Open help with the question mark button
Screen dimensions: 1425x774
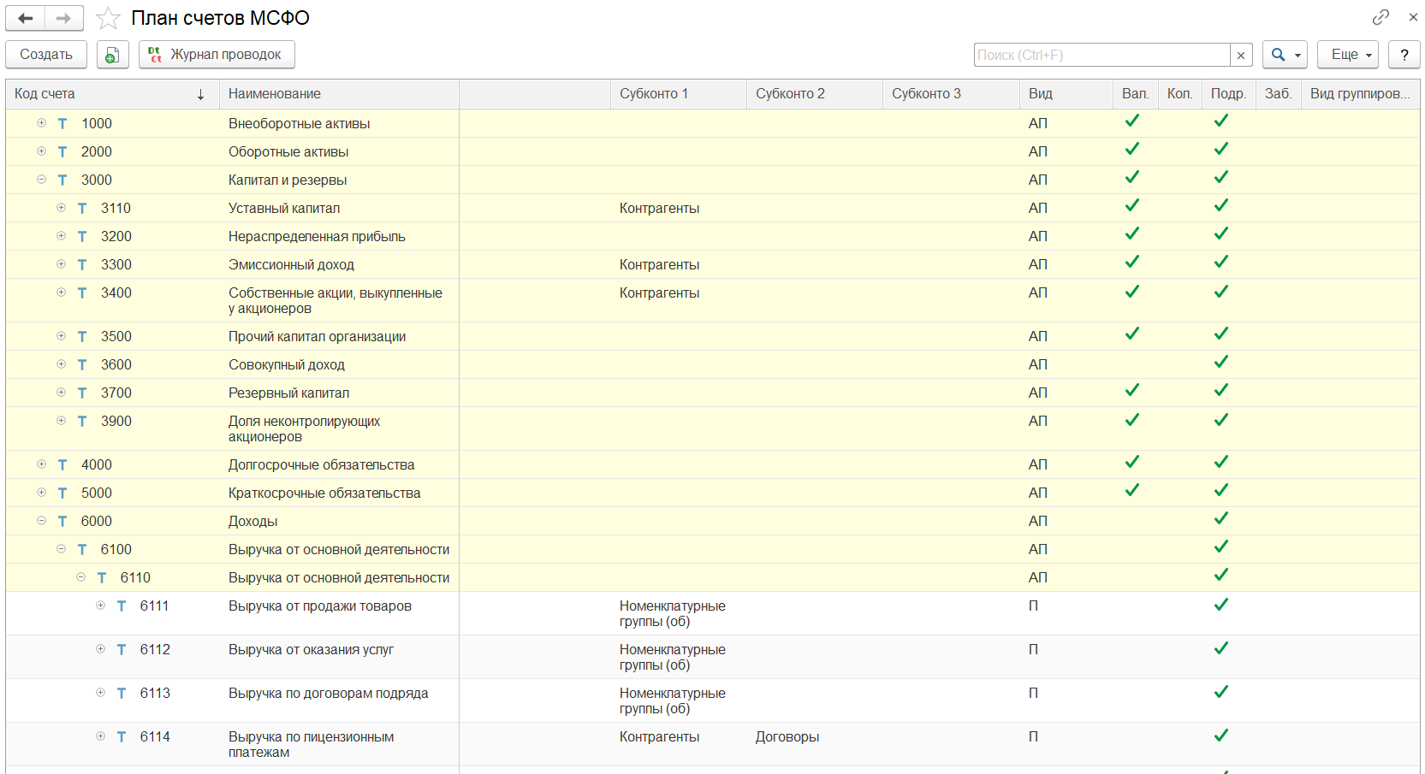point(1404,55)
